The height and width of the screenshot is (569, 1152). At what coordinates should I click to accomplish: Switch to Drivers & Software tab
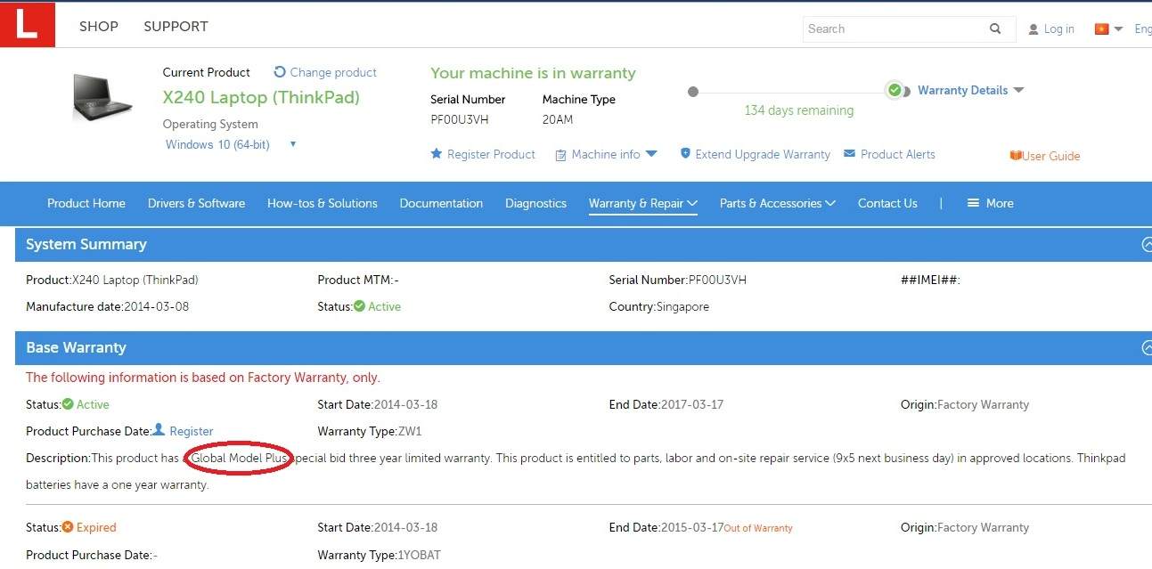[196, 203]
